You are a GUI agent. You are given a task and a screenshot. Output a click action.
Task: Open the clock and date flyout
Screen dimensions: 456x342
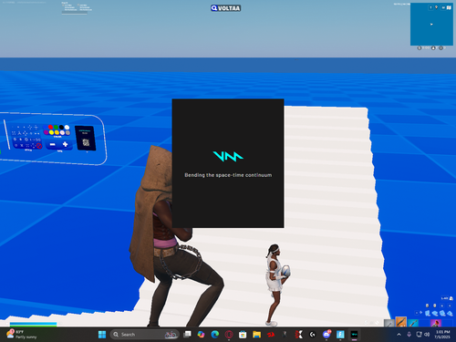pyautogui.click(x=442, y=335)
